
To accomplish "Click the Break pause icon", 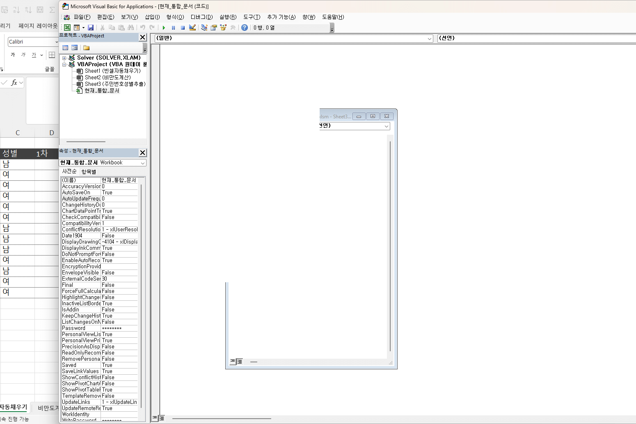I will click(x=173, y=28).
